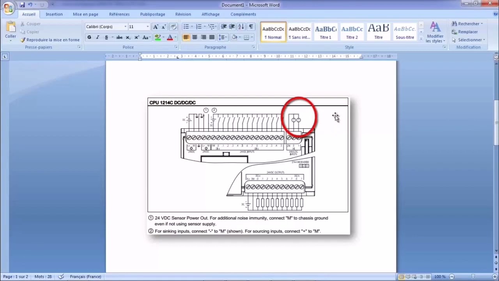This screenshot has height=281, width=499.
Task: Open the Affichage tab
Action: click(x=211, y=14)
